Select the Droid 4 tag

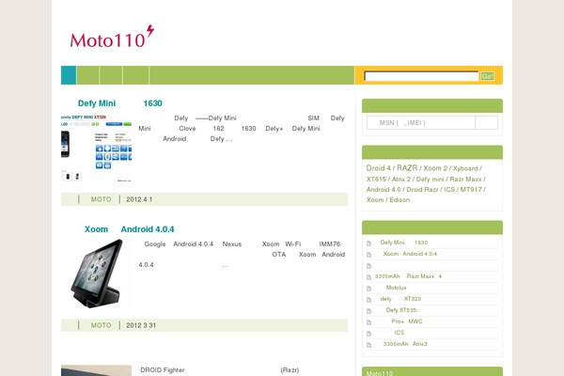pyautogui.click(x=379, y=168)
